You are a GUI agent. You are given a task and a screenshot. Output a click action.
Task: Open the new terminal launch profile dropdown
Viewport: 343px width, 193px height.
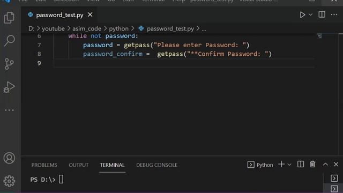(289, 165)
